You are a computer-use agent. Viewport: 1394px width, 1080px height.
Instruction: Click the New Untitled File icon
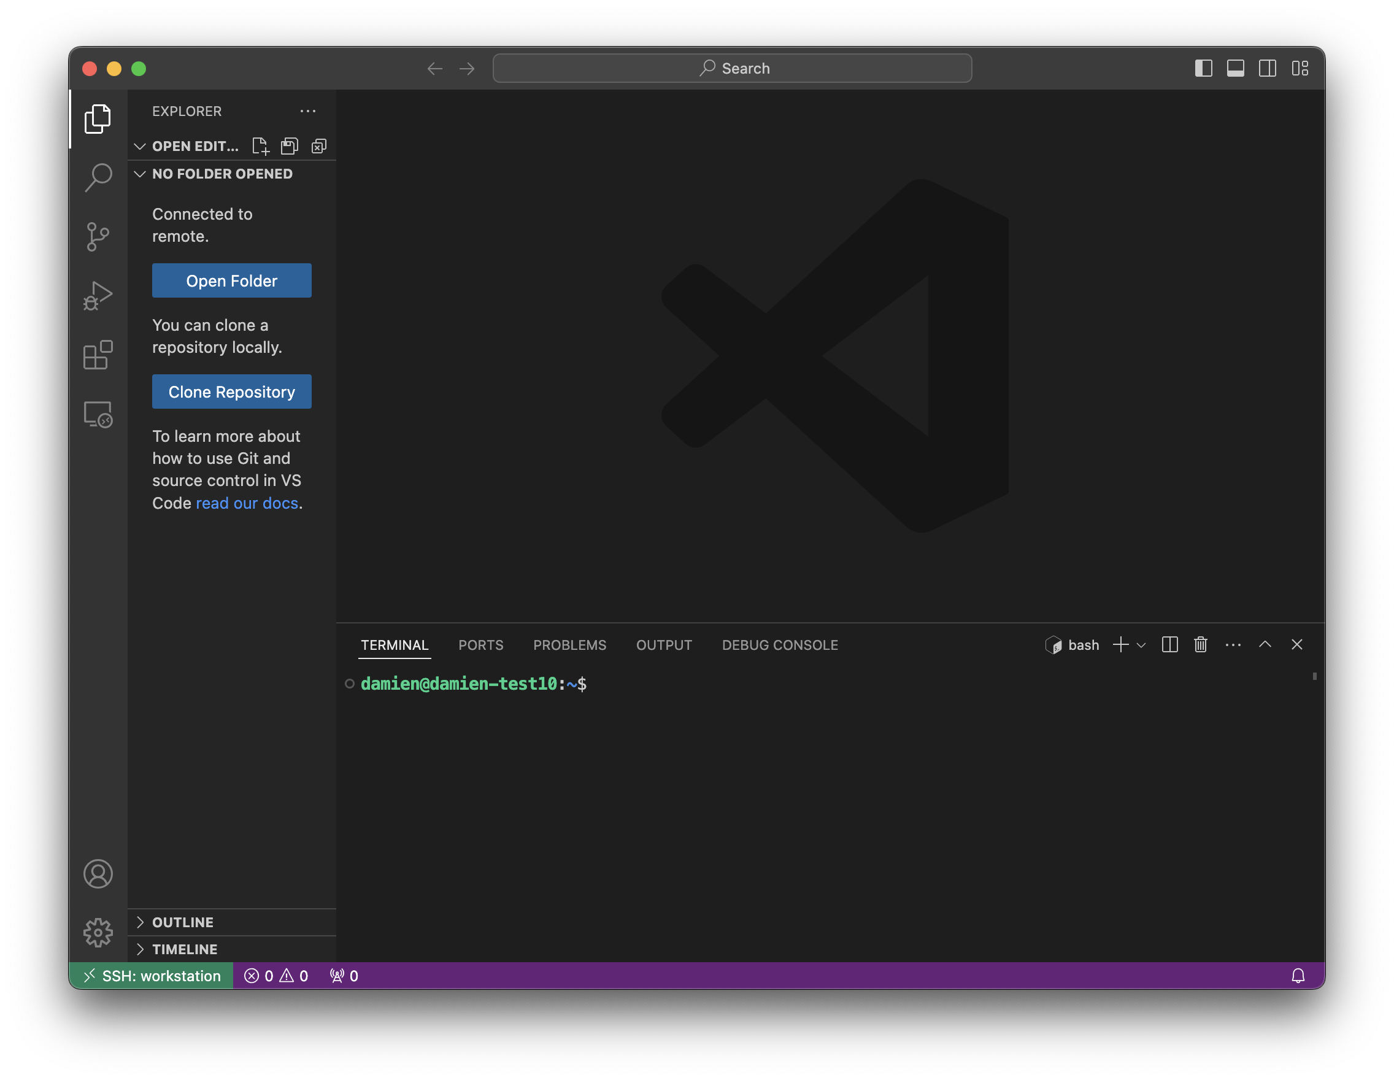pos(260,146)
